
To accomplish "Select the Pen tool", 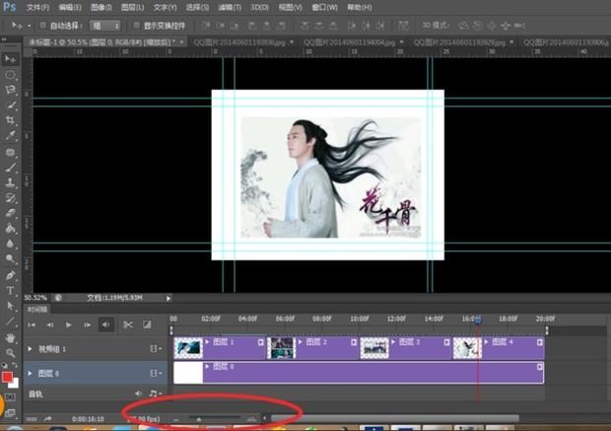I will [11, 275].
